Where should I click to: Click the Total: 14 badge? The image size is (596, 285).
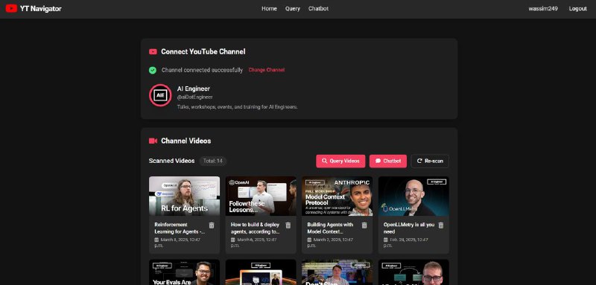point(213,161)
